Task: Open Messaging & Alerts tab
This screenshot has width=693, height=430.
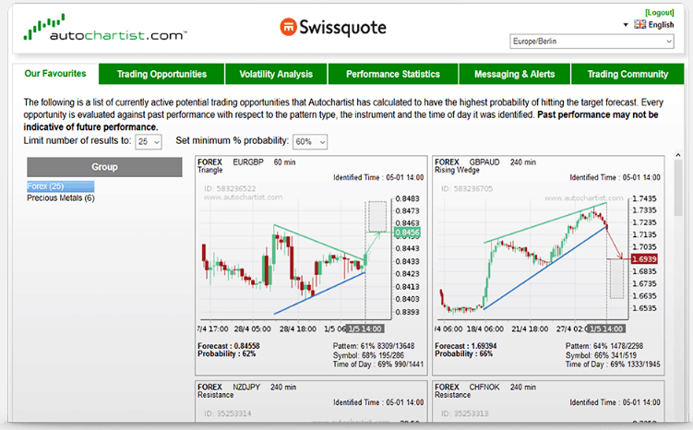Action: click(515, 74)
